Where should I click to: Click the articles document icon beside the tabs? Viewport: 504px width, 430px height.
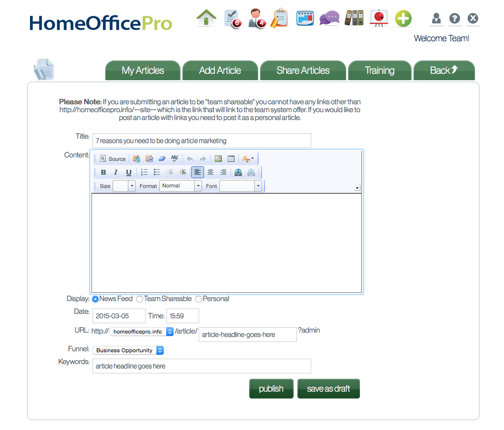pos(44,69)
